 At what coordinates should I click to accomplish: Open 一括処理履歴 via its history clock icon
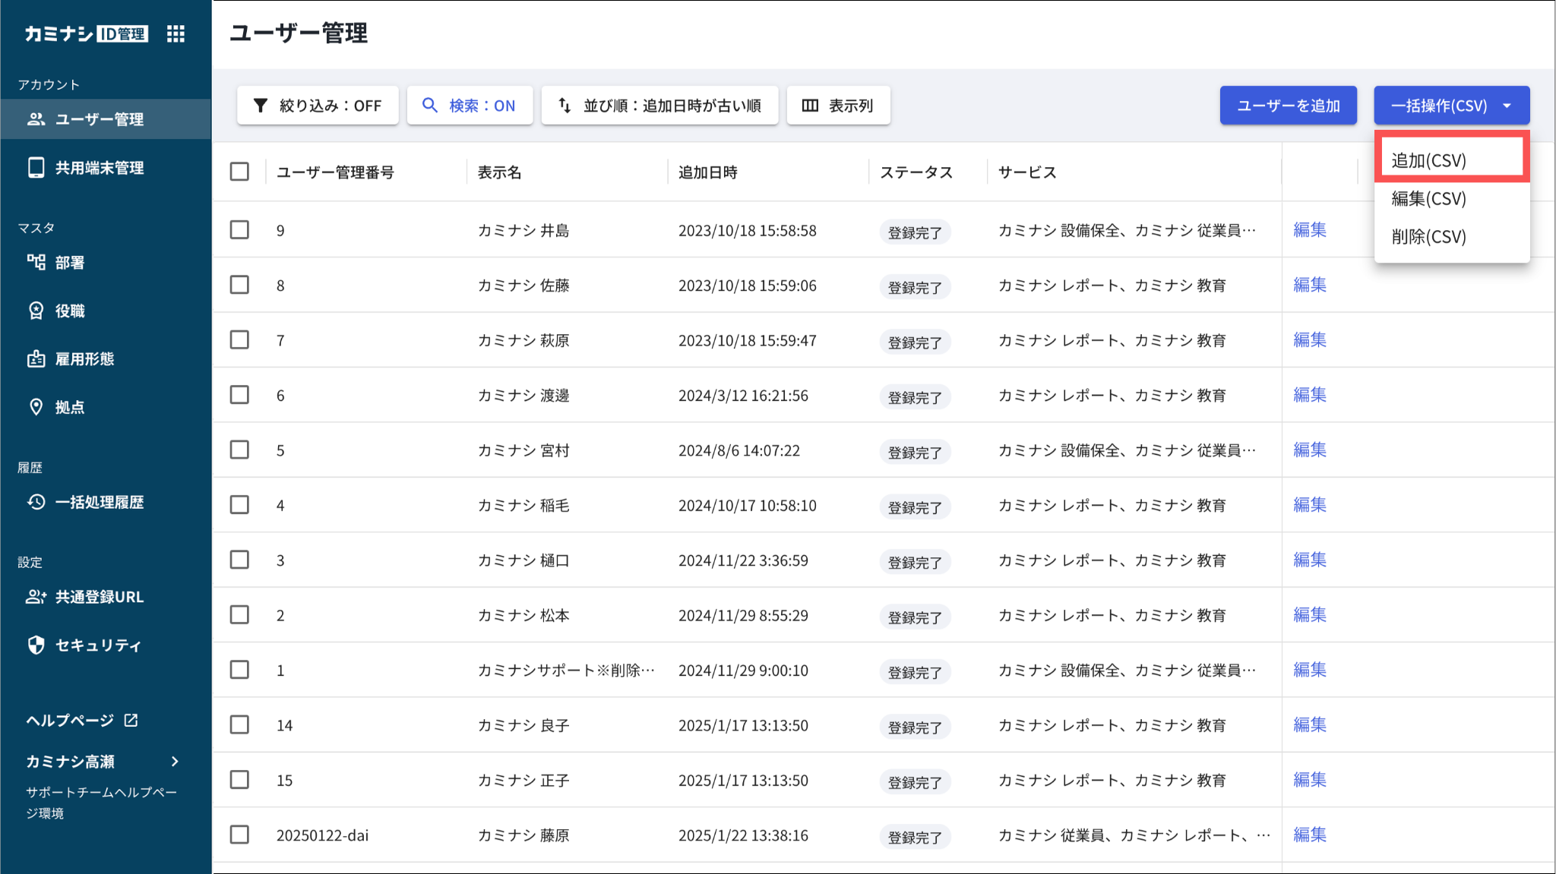[x=36, y=502]
